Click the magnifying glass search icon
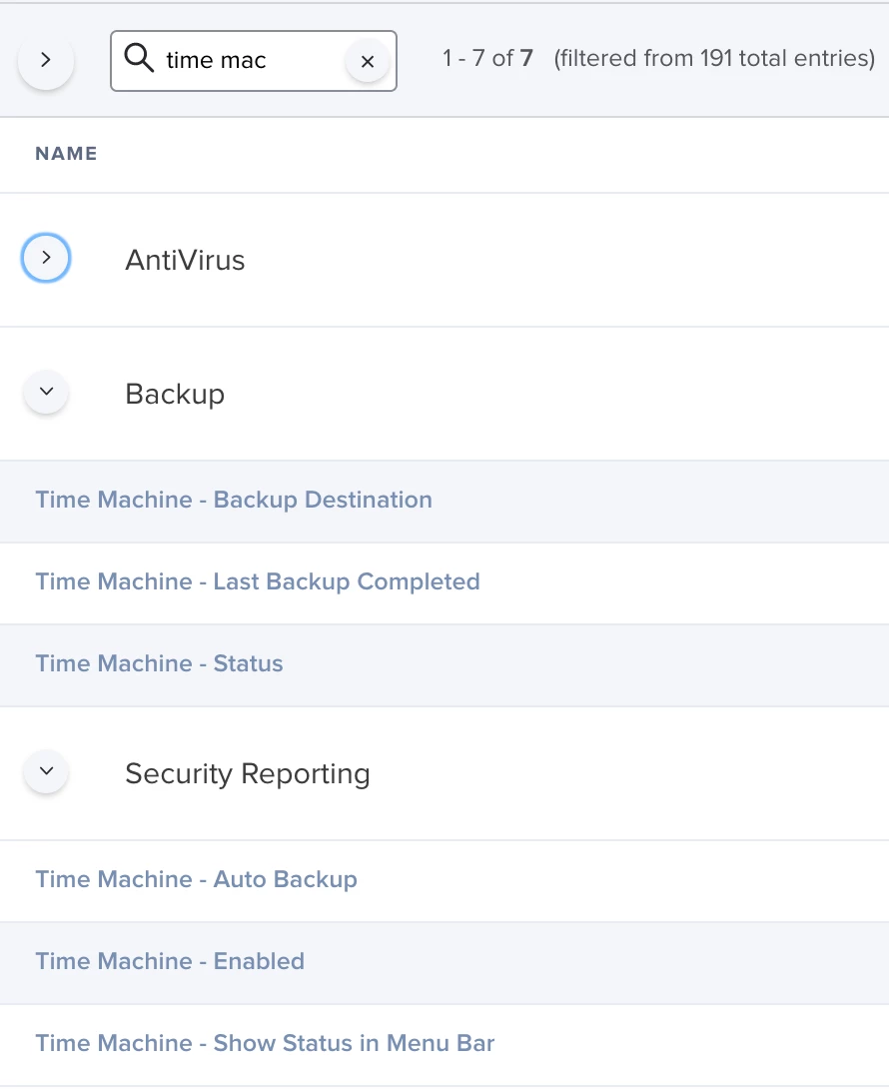 pyautogui.click(x=139, y=58)
